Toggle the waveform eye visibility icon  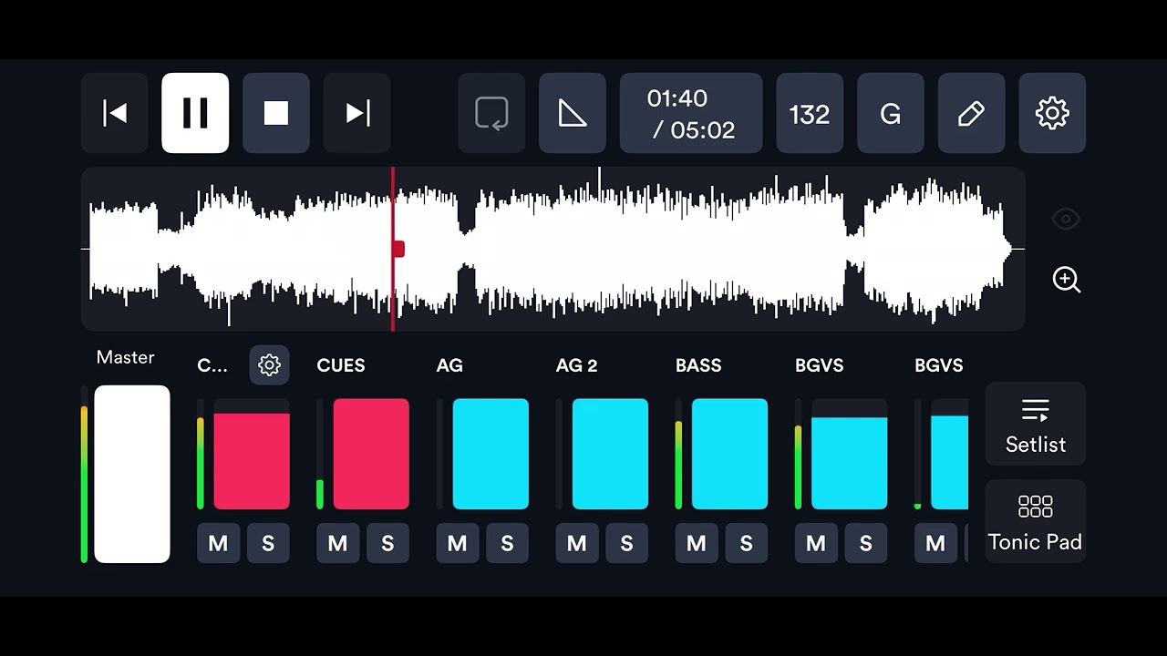point(1066,219)
